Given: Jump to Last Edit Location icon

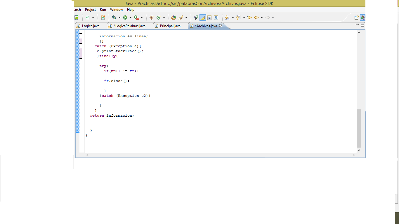Looking at the screenshot, I should [249, 17].
